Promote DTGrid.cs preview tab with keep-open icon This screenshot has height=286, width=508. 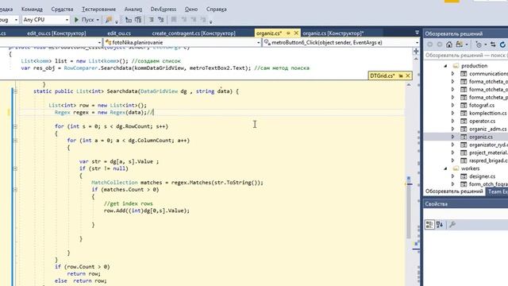point(401,76)
